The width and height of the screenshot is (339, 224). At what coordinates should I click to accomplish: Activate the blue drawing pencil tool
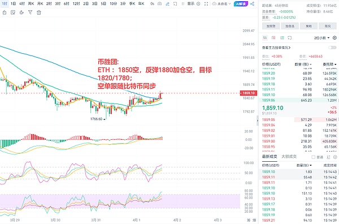[167, 4]
